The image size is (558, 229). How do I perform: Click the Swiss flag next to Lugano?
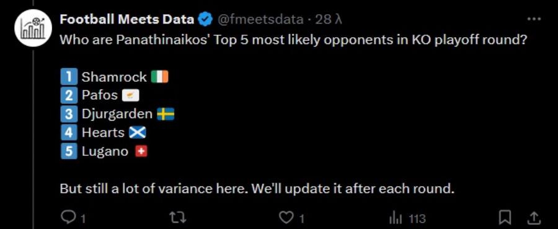click(x=141, y=152)
